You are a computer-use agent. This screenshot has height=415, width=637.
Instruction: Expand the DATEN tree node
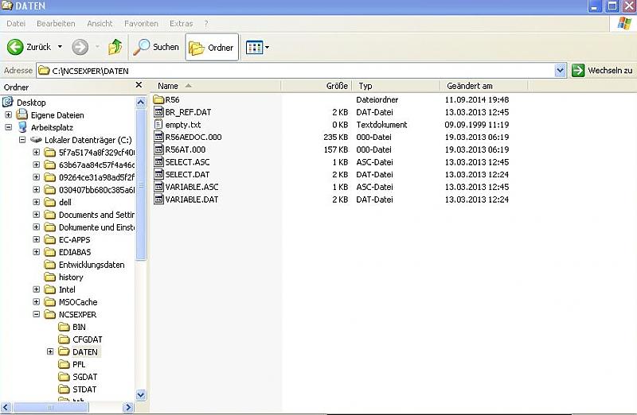[x=50, y=351]
